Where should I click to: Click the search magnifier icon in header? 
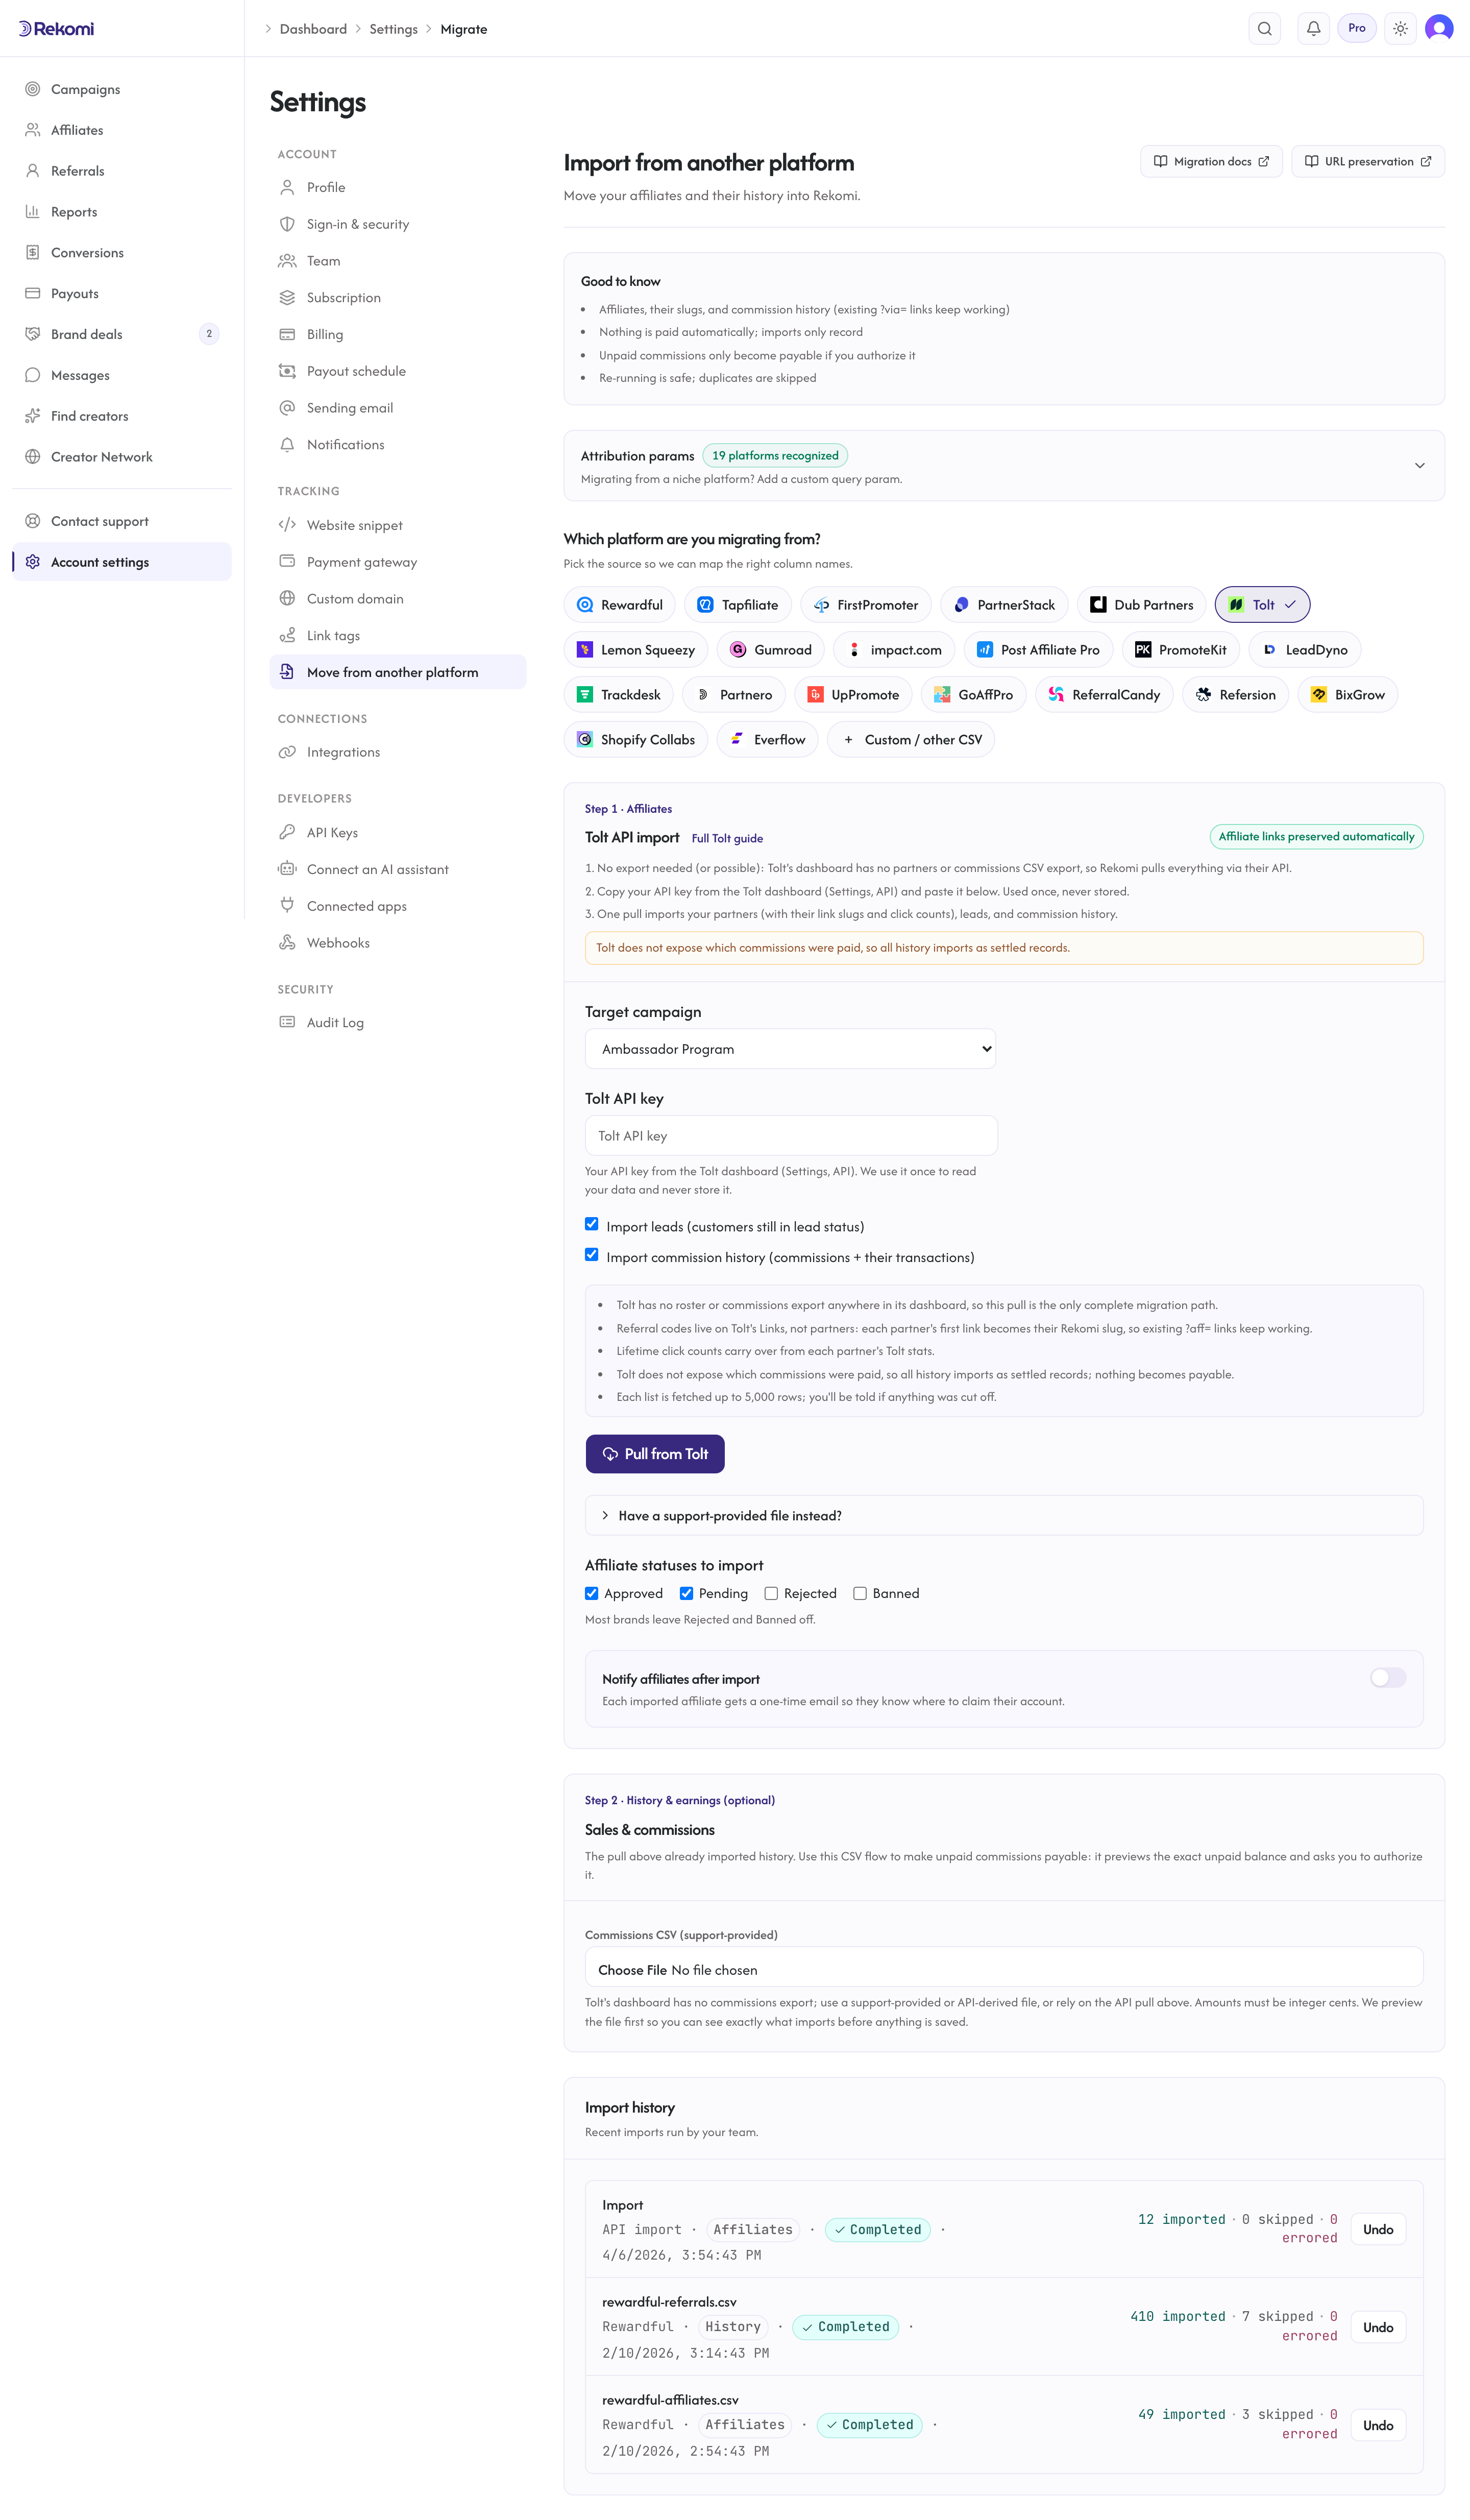1264,29
